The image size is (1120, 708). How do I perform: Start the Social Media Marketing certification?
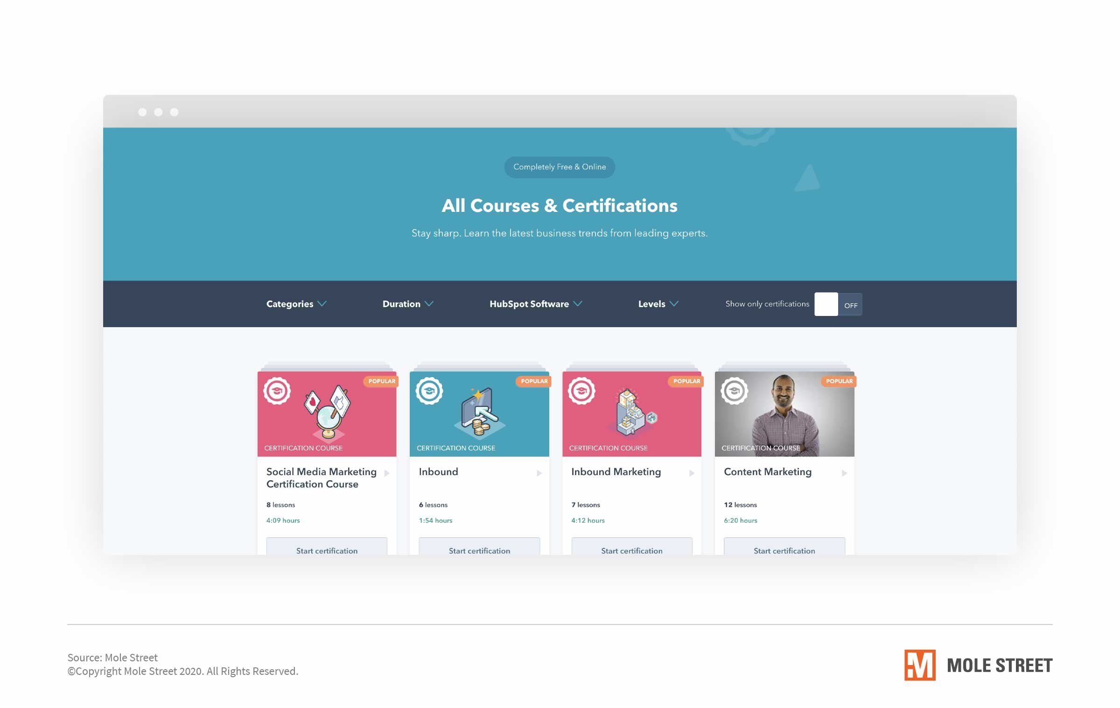[326, 551]
